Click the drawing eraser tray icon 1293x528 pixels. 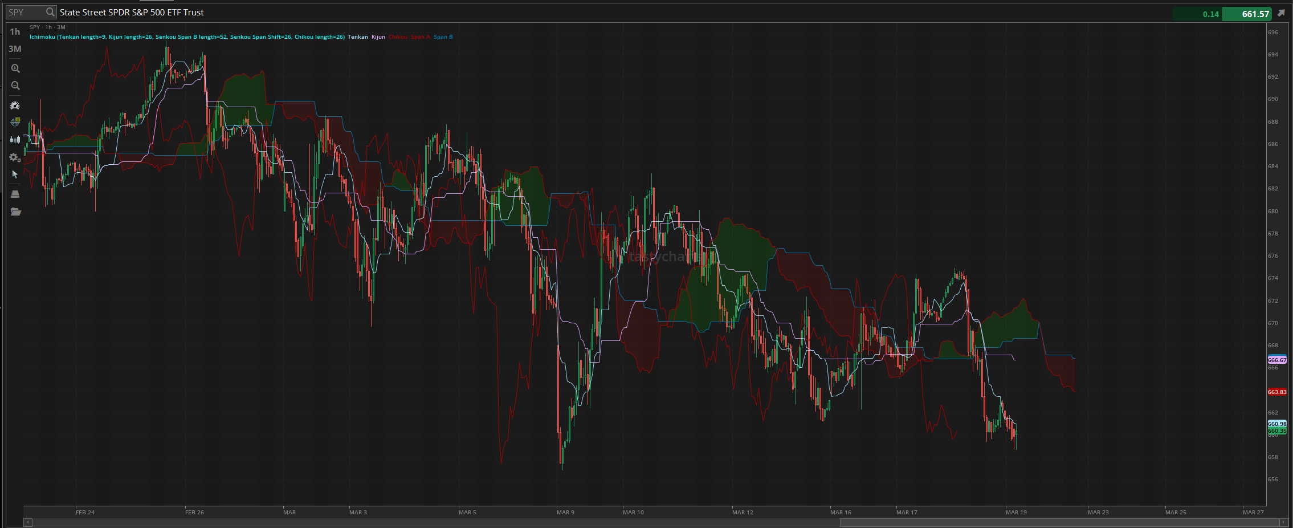point(15,194)
